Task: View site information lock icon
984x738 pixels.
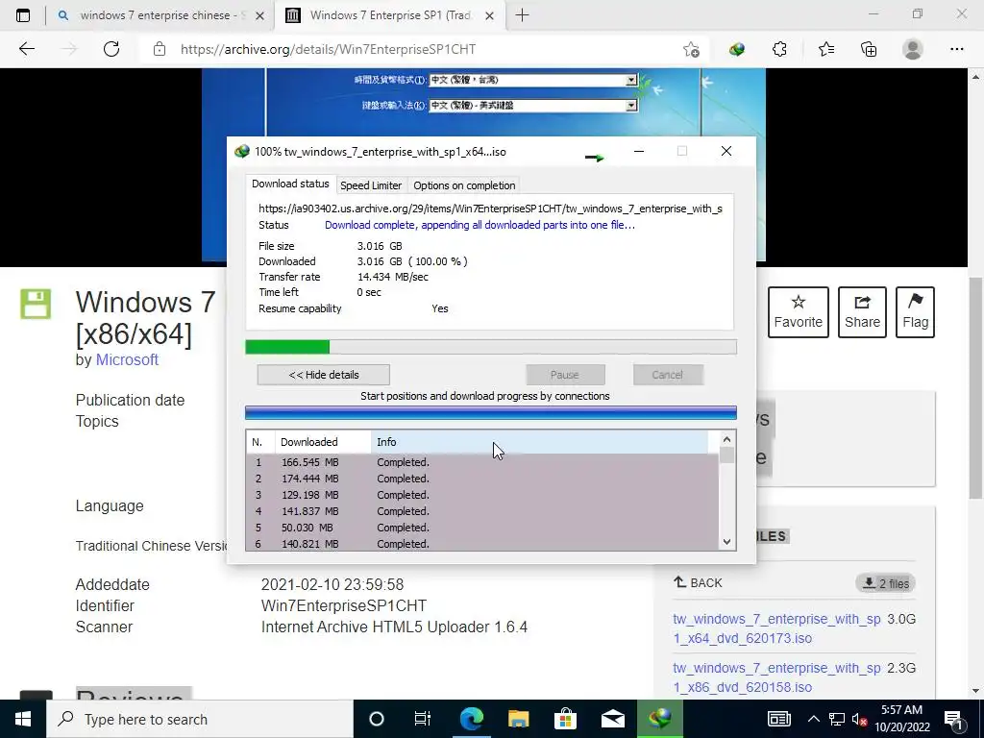Action: (x=160, y=49)
